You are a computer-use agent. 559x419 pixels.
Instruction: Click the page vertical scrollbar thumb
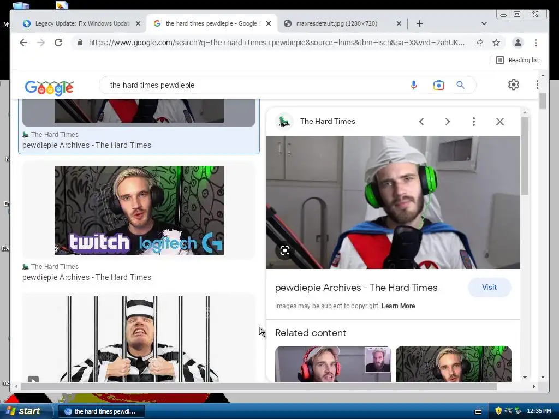543,101
